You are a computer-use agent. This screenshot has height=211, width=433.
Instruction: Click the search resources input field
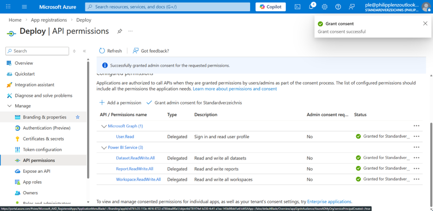point(168,7)
